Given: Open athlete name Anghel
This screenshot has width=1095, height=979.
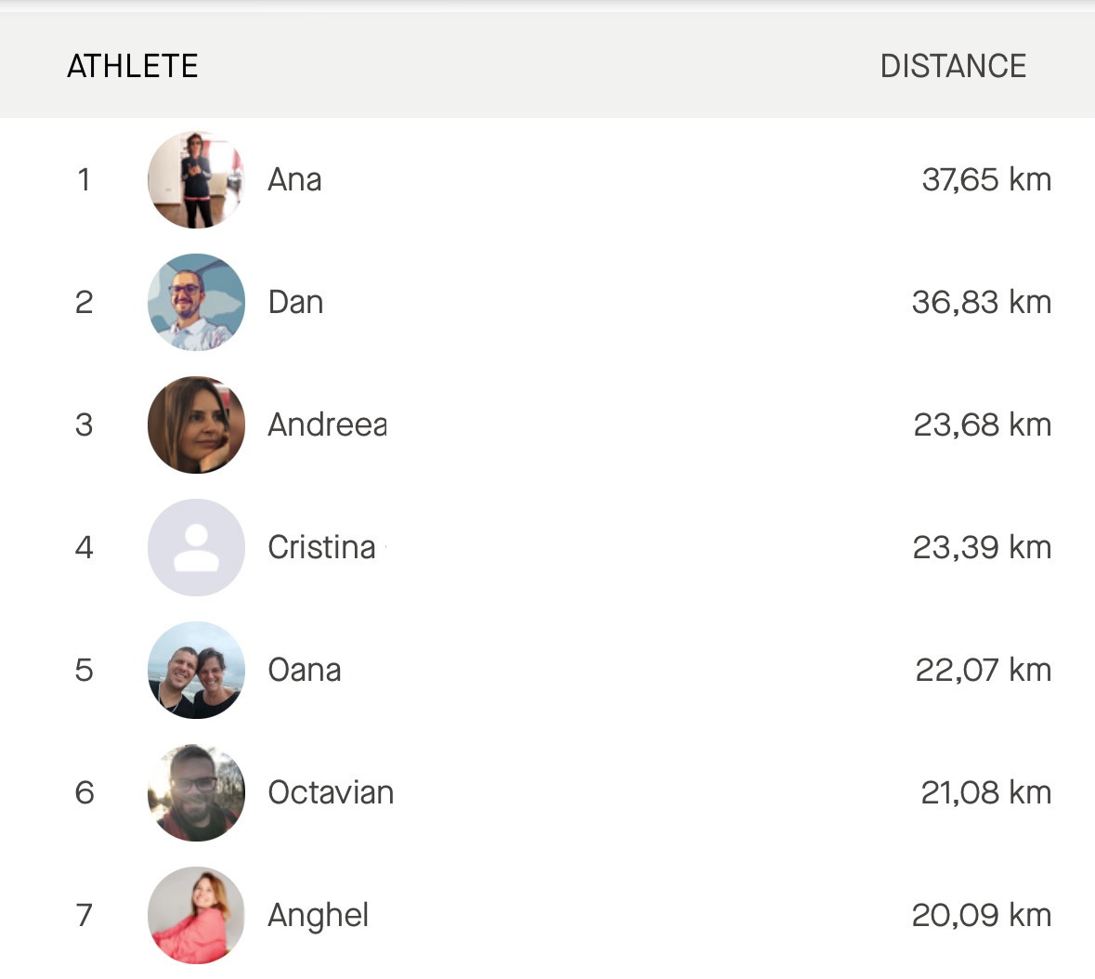Looking at the screenshot, I should (319, 916).
